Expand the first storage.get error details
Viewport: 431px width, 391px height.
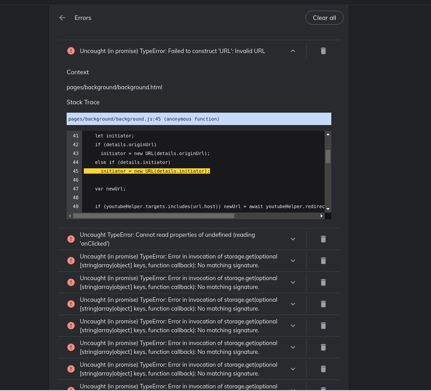(x=292, y=261)
